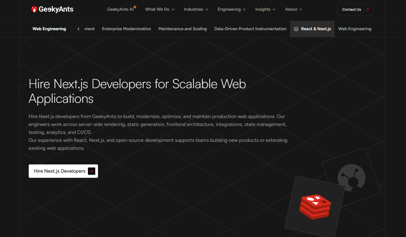Screen dimensions: 406x237
Task: Click the orange sparkle on GeekyAnts AI
Action: (135, 7)
